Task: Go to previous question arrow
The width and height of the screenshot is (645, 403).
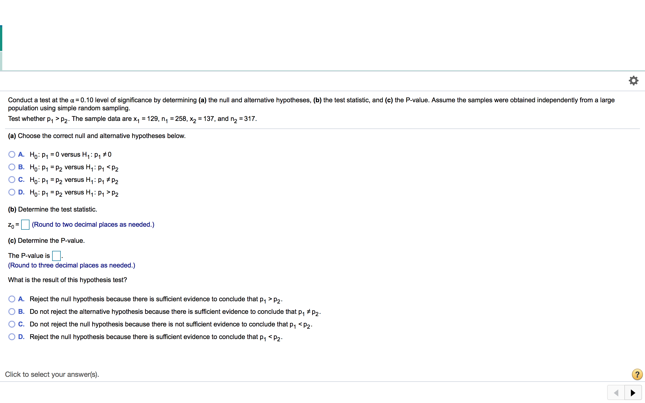Action: [616, 393]
